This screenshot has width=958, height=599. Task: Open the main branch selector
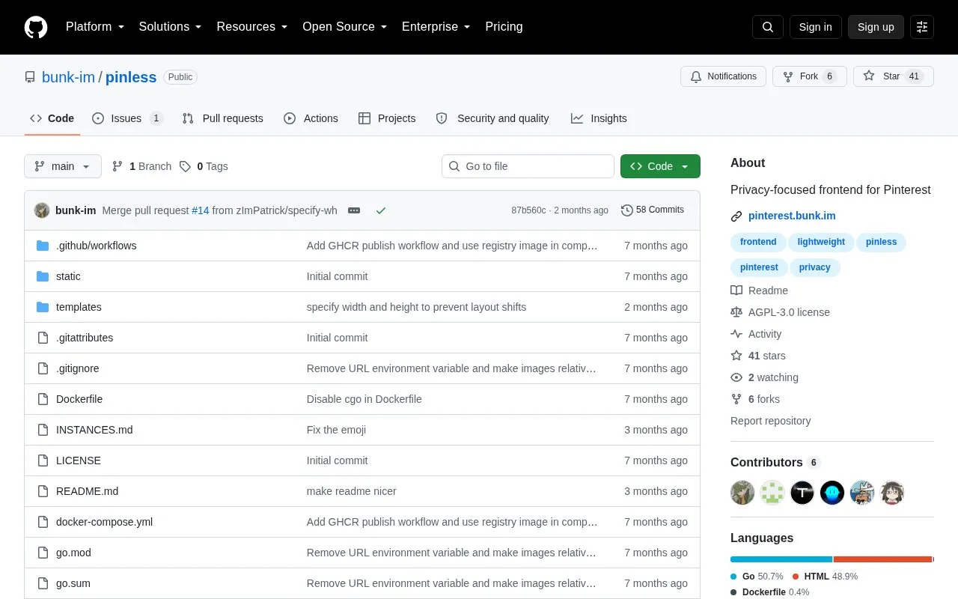(x=63, y=166)
